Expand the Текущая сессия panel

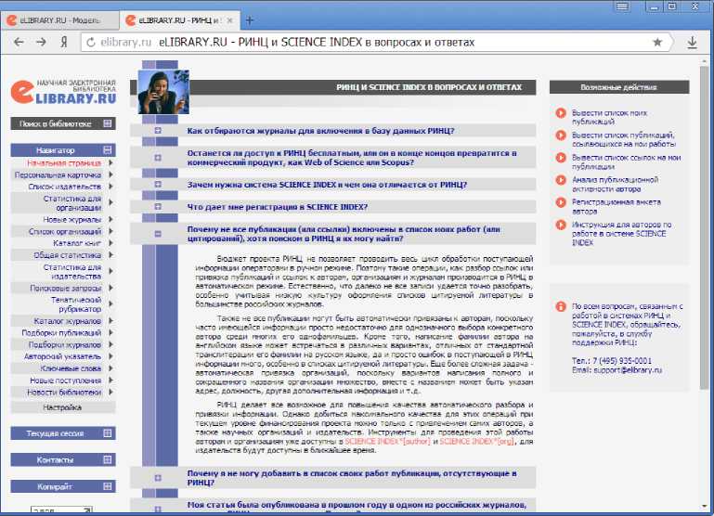click(x=108, y=433)
